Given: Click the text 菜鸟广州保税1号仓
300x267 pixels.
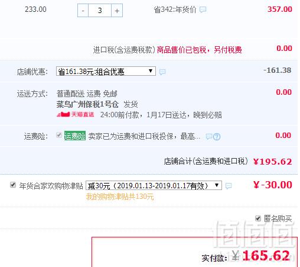Looking at the screenshot, I should (87, 104).
